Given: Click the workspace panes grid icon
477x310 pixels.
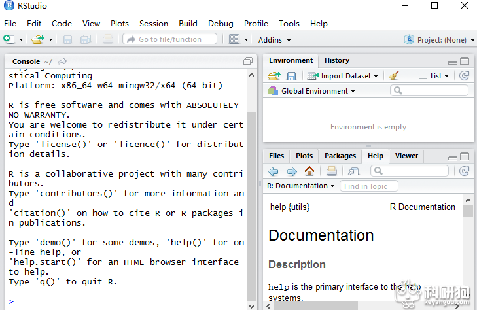Looking at the screenshot, I should [x=234, y=39].
